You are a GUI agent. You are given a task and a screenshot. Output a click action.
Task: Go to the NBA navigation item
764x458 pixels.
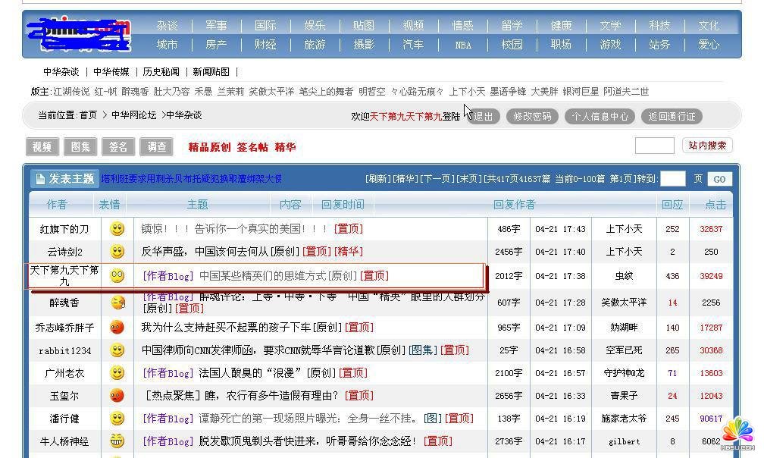click(x=462, y=45)
